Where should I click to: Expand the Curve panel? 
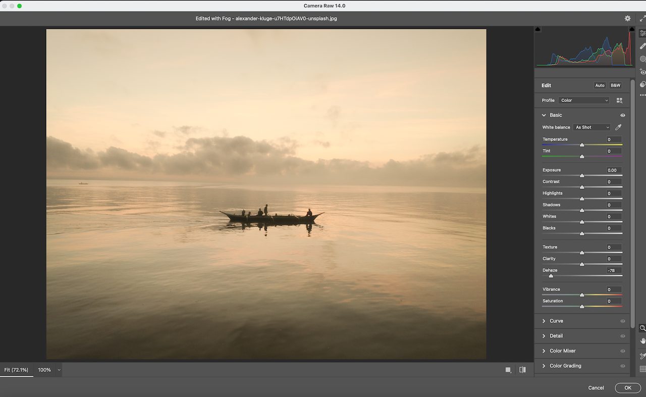[x=544, y=321]
